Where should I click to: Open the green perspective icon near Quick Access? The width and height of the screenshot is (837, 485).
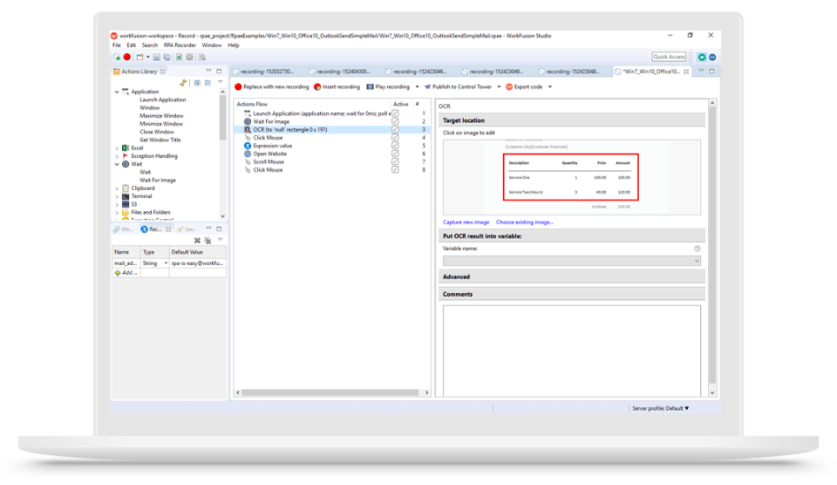(702, 58)
